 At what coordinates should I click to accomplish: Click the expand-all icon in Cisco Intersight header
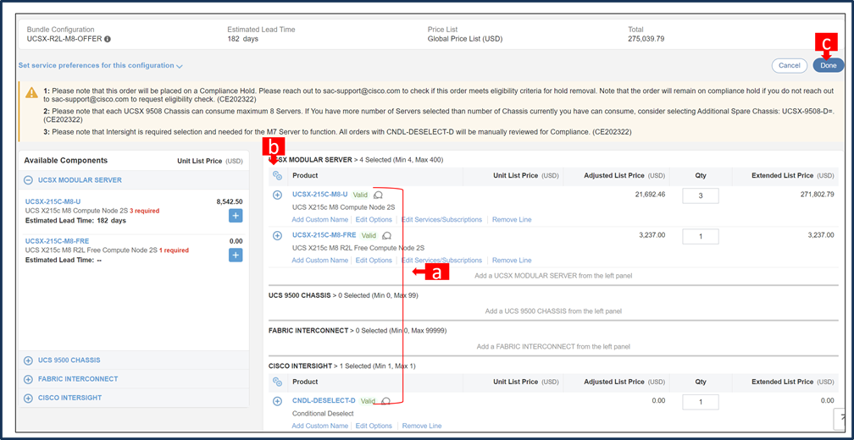277,382
